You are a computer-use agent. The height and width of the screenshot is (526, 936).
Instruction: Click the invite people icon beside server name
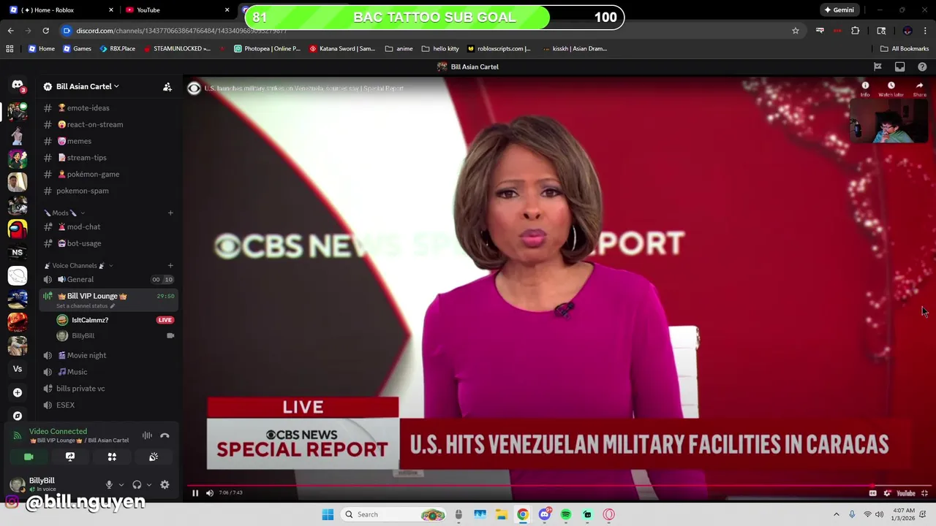click(x=167, y=86)
